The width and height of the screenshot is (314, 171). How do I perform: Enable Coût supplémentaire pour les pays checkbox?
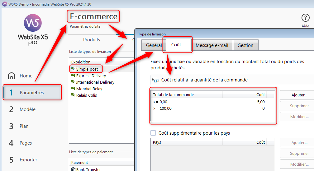tap(153, 133)
